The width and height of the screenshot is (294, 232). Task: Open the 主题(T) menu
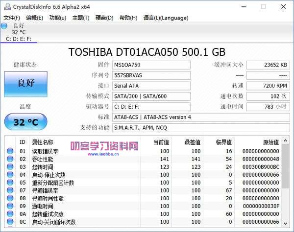pos(81,18)
